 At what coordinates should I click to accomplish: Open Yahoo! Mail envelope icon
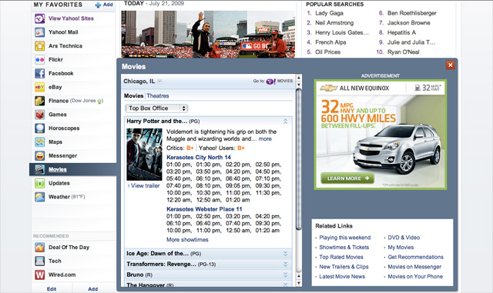point(39,32)
